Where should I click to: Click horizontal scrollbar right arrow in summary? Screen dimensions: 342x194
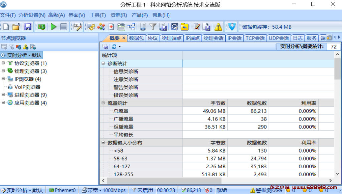330,181
